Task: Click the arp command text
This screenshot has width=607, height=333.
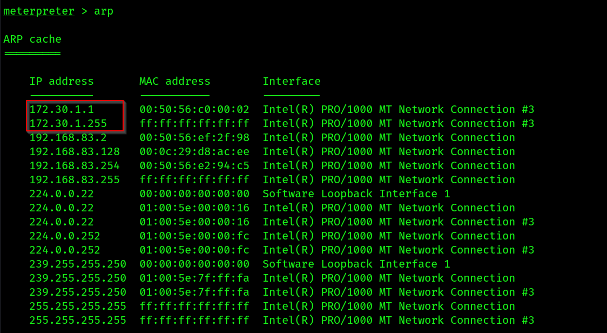Action: (104, 12)
